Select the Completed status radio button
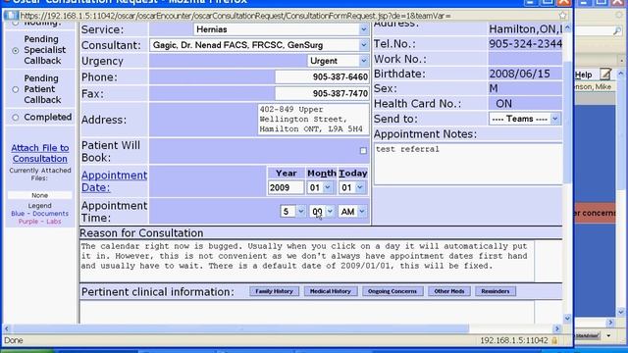 [16, 118]
